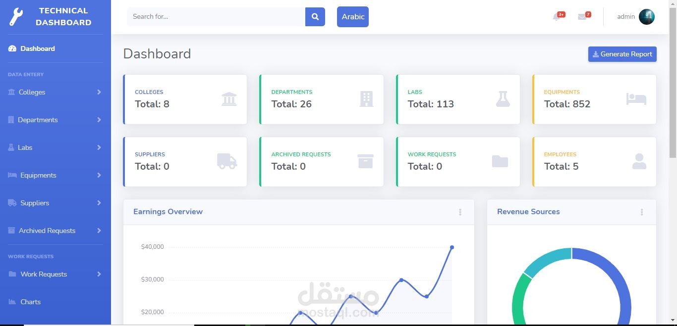Click the sidebar Equipments bed icon
Image resolution: width=677 pixels, height=326 pixels.
coord(12,175)
